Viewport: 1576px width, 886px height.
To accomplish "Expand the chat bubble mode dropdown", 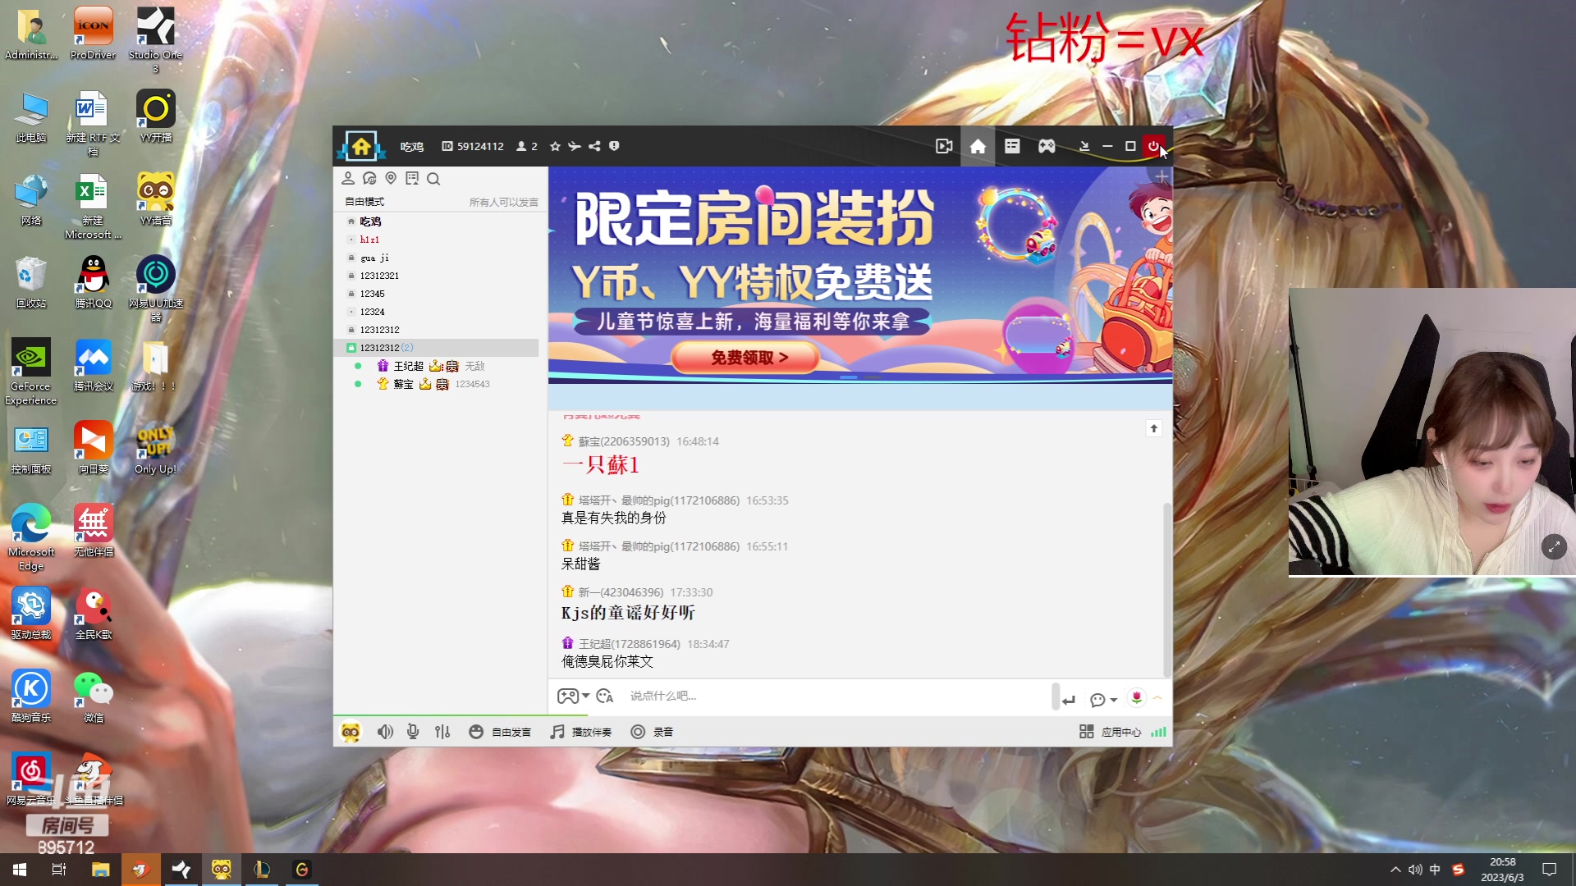I will [1104, 699].
